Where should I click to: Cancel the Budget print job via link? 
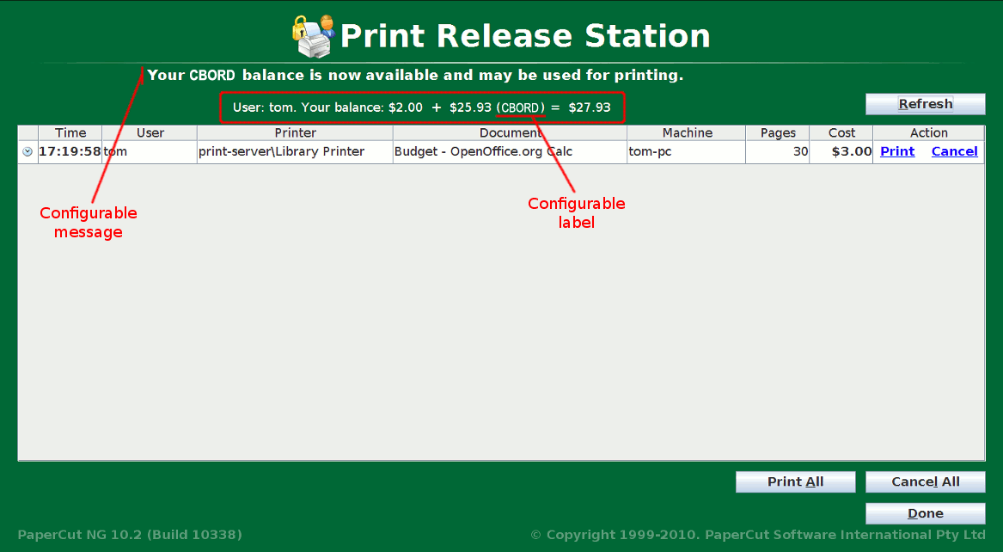pyautogui.click(x=954, y=151)
